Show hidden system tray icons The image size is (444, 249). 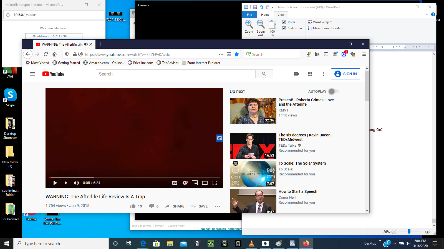click(395, 243)
